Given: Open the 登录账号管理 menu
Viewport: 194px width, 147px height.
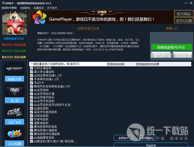Looking at the screenshot, I should (x=9, y=8).
